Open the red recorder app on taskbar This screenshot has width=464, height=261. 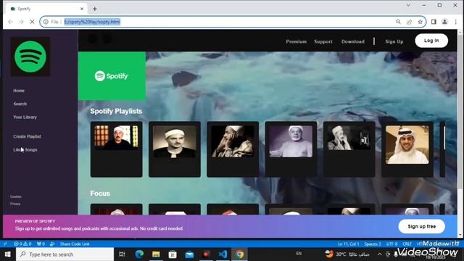[206, 254]
